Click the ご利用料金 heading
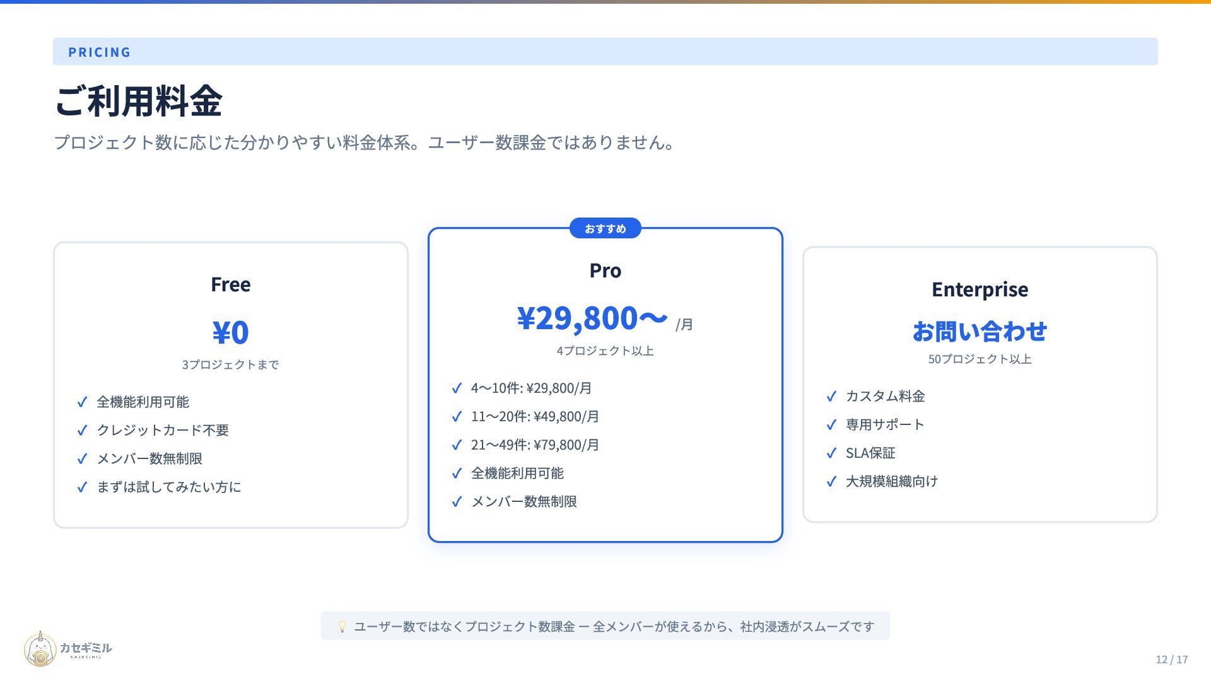Image resolution: width=1211 pixels, height=681 pixels. pyautogui.click(x=139, y=101)
